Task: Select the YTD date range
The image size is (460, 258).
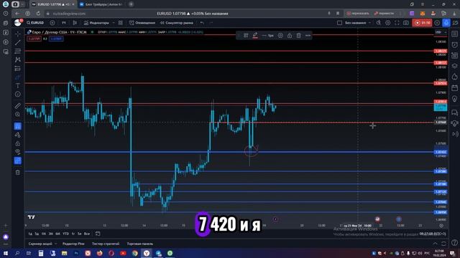Action: click(65, 234)
